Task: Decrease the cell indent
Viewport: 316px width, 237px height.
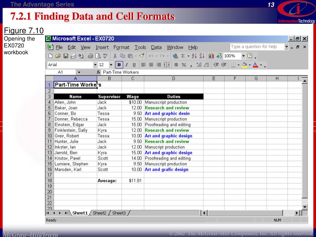Action: coord(216,65)
